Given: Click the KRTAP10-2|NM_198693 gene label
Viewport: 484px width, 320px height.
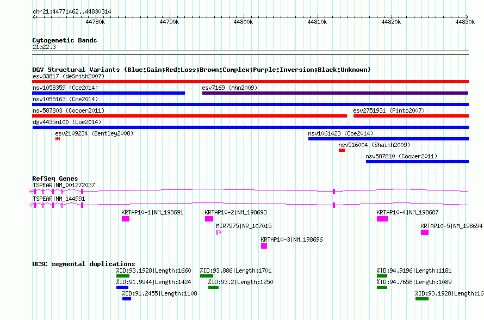Looking at the screenshot, I should pyautogui.click(x=236, y=212).
